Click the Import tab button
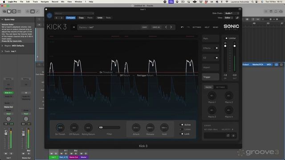285x160 pixels. point(211,67)
